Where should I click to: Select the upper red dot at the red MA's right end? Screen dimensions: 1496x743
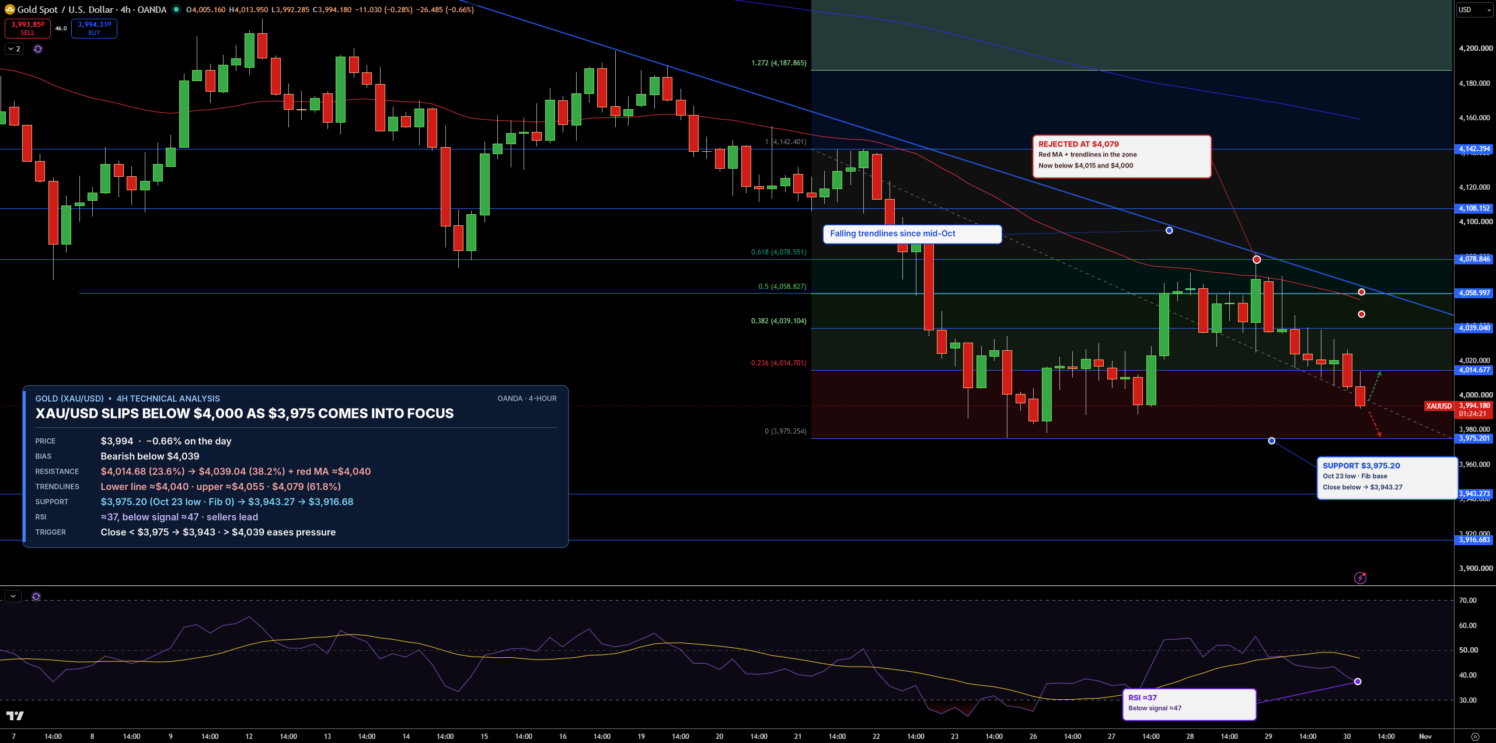coord(1361,292)
